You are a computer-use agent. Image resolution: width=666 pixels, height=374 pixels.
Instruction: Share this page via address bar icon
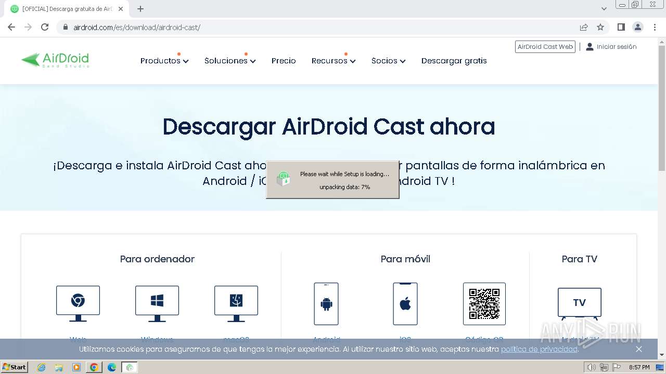coord(584,27)
